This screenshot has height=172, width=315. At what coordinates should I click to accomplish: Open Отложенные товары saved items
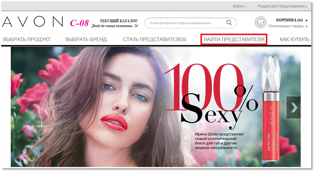(x=288, y=26)
